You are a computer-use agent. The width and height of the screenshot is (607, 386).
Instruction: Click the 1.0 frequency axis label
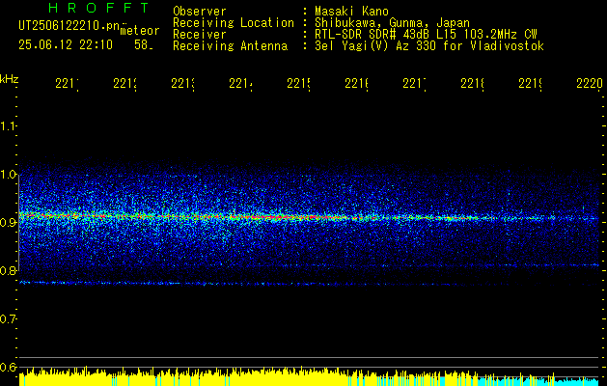coord(8,174)
